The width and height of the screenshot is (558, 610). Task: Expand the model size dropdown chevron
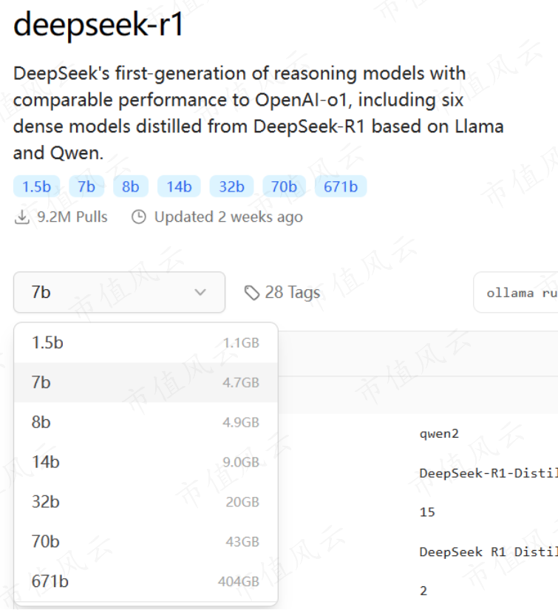[x=200, y=292]
